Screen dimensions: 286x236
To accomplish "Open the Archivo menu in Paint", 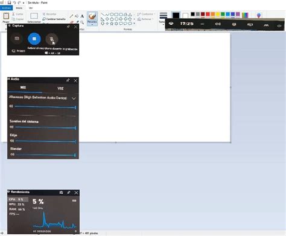I will pos(6,8).
